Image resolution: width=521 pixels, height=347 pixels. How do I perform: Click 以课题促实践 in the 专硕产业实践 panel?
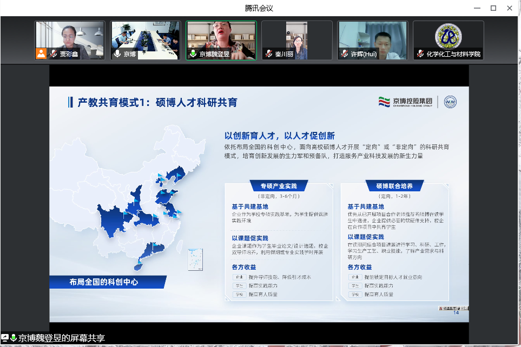(250, 238)
